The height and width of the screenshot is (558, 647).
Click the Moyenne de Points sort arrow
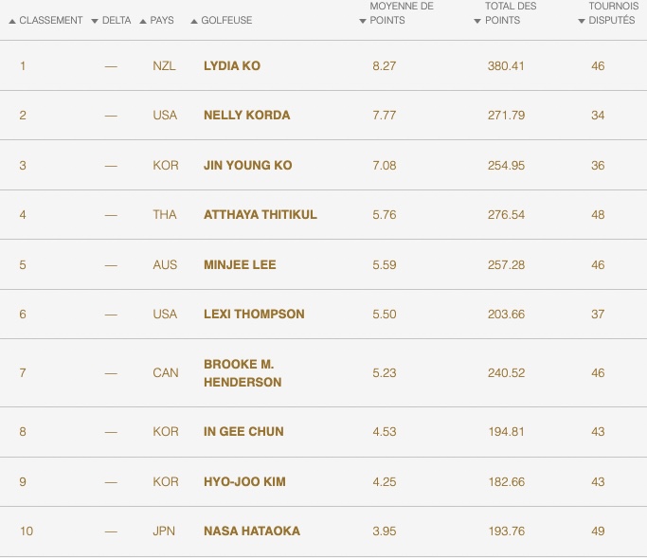coord(363,21)
